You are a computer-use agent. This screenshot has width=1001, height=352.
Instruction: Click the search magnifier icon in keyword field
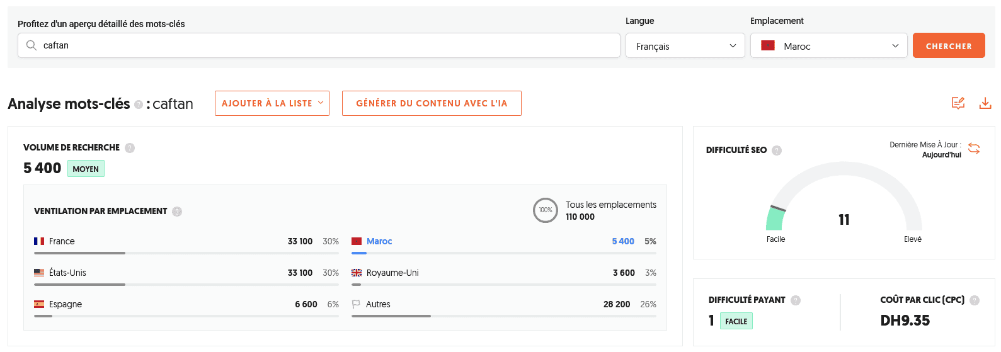pyautogui.click(x=31, y=45)
